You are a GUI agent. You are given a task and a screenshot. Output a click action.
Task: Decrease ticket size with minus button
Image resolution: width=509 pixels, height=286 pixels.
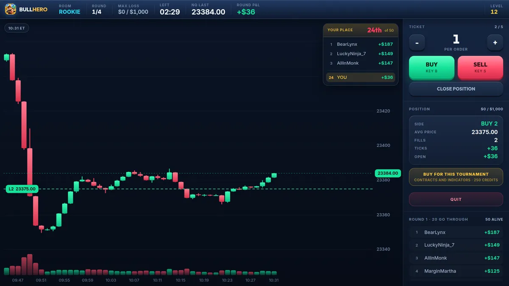tap(417, 43)
